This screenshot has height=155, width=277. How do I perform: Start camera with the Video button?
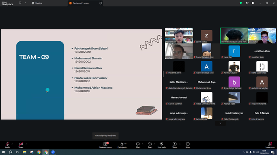click(21, 145)
